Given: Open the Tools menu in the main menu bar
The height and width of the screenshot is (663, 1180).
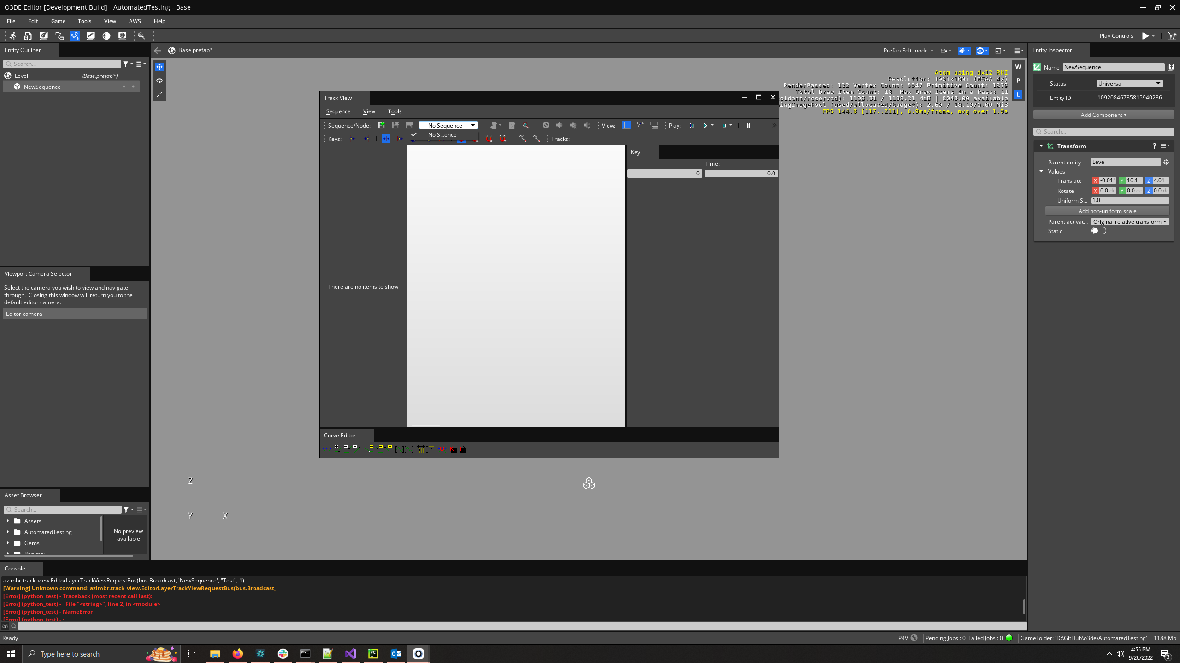Looking at the screenshot, I should click(x=84, y=21).
